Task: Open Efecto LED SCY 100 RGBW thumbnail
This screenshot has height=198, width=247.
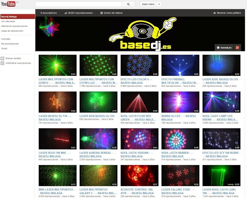Action: pos(221,139)
